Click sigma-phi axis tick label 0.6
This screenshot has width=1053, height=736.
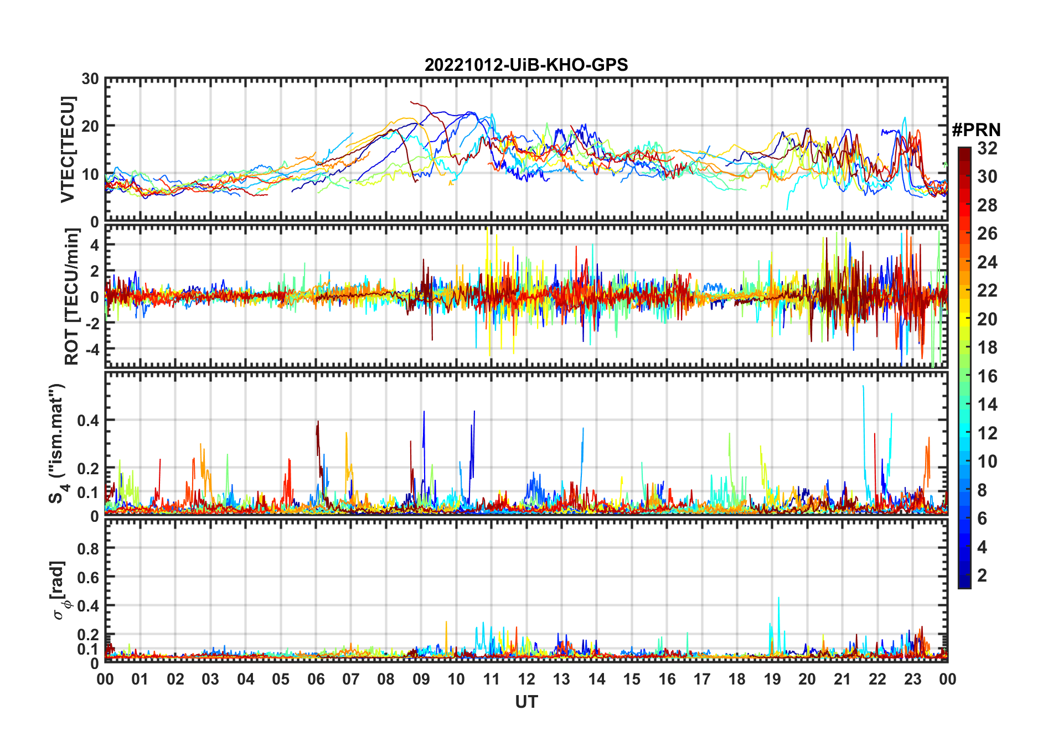89,577
